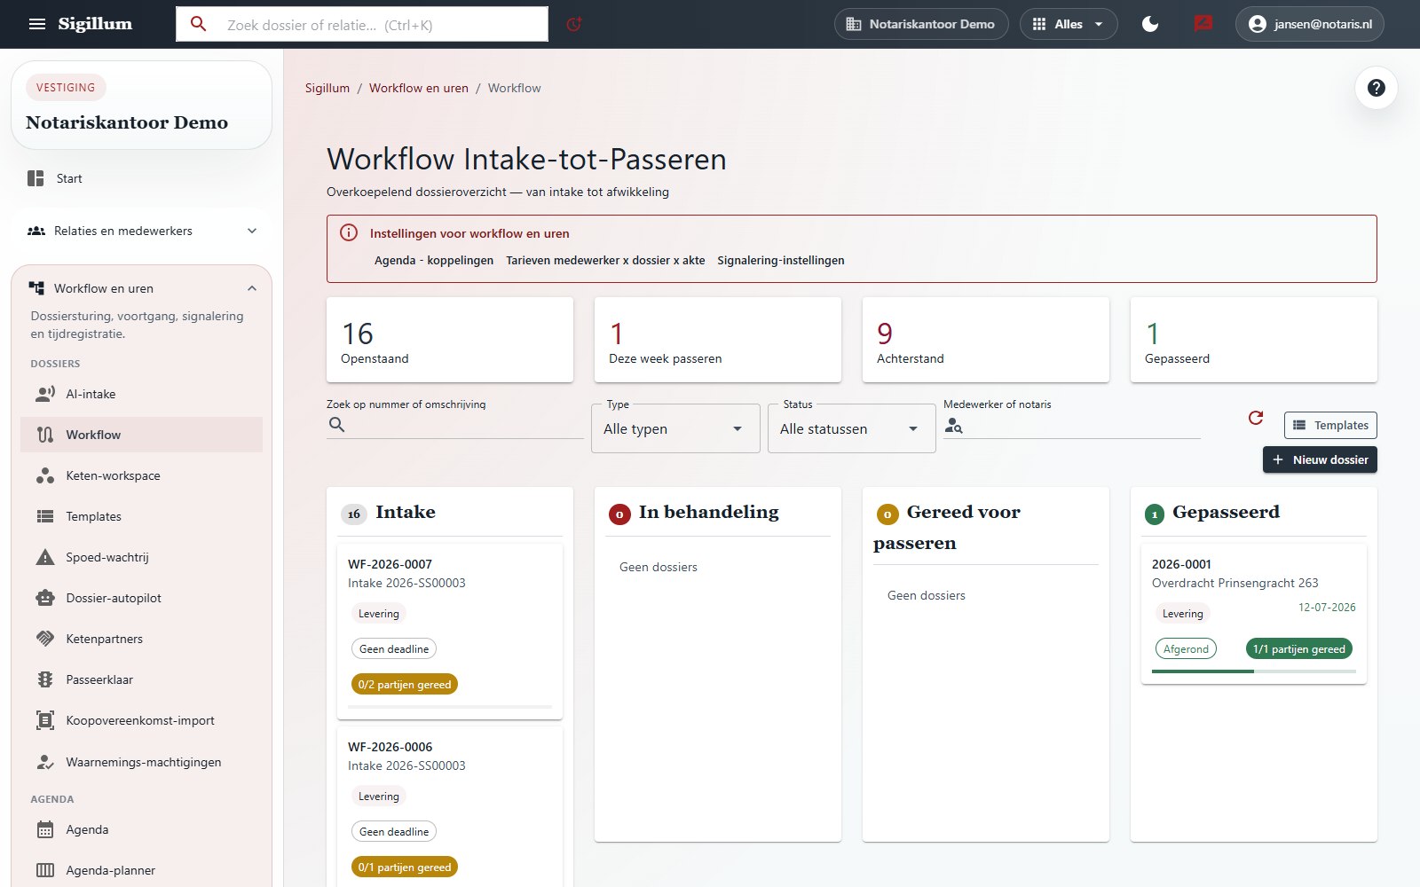Open Tarieven medewerker x dossier x akte link
Viewport: 1420px width, 887px height.
(605, 260)
